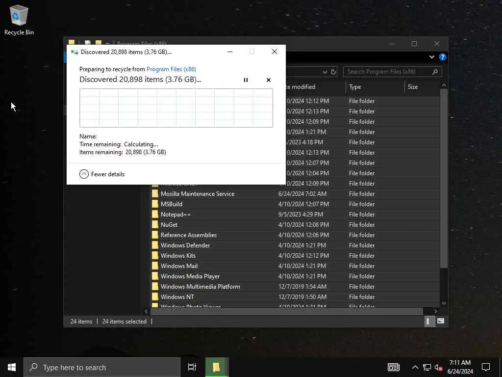Select the NuGet folder name
Viewport: 502px width, 377px height.
point(169,225)
